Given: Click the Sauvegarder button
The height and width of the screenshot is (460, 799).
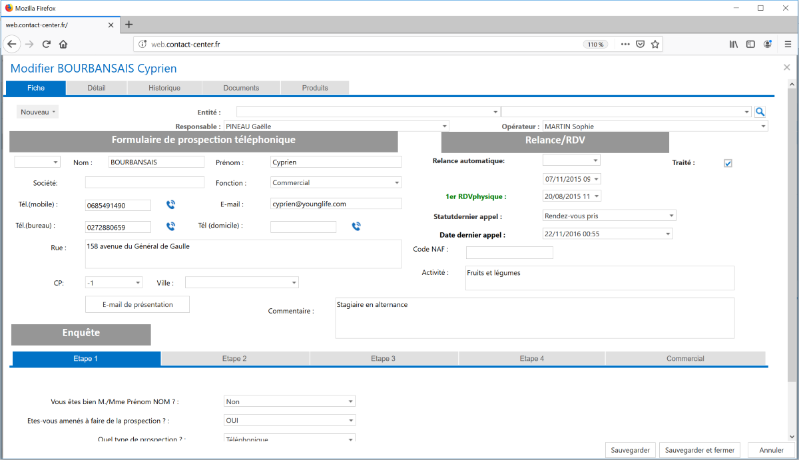Looking at the screenshot, I should click(x=631, y=450).
